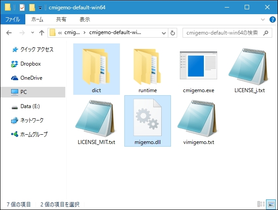Click the folder icon in the address bar

[x=52, y=32]
